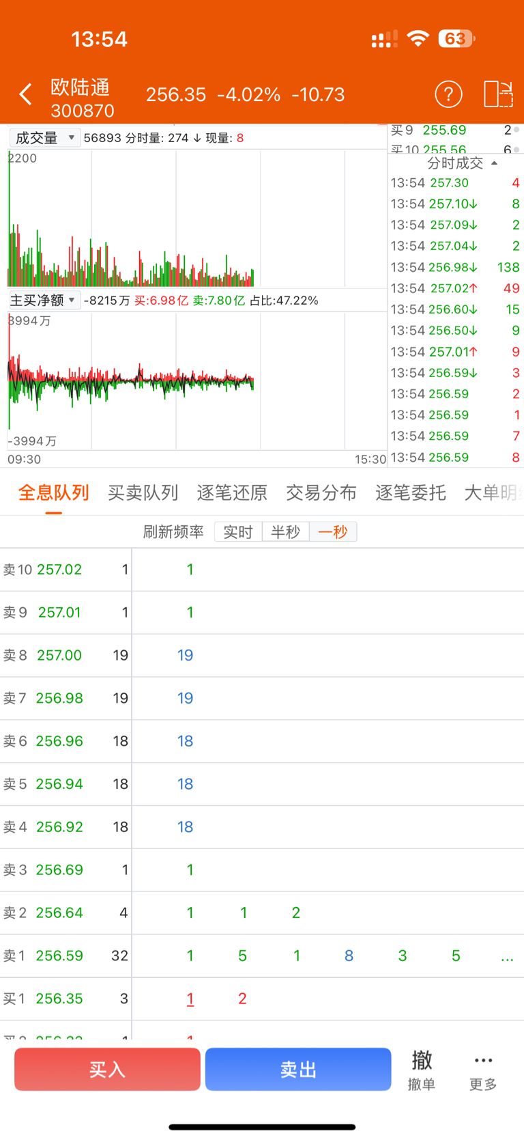Tap the stock name 欧陆通 300870
This screenshot has width=524, height=1140.
82,98
